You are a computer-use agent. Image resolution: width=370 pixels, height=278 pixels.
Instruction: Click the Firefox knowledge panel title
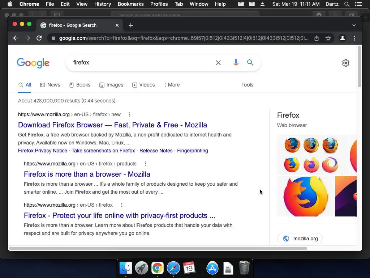point(288,115)
